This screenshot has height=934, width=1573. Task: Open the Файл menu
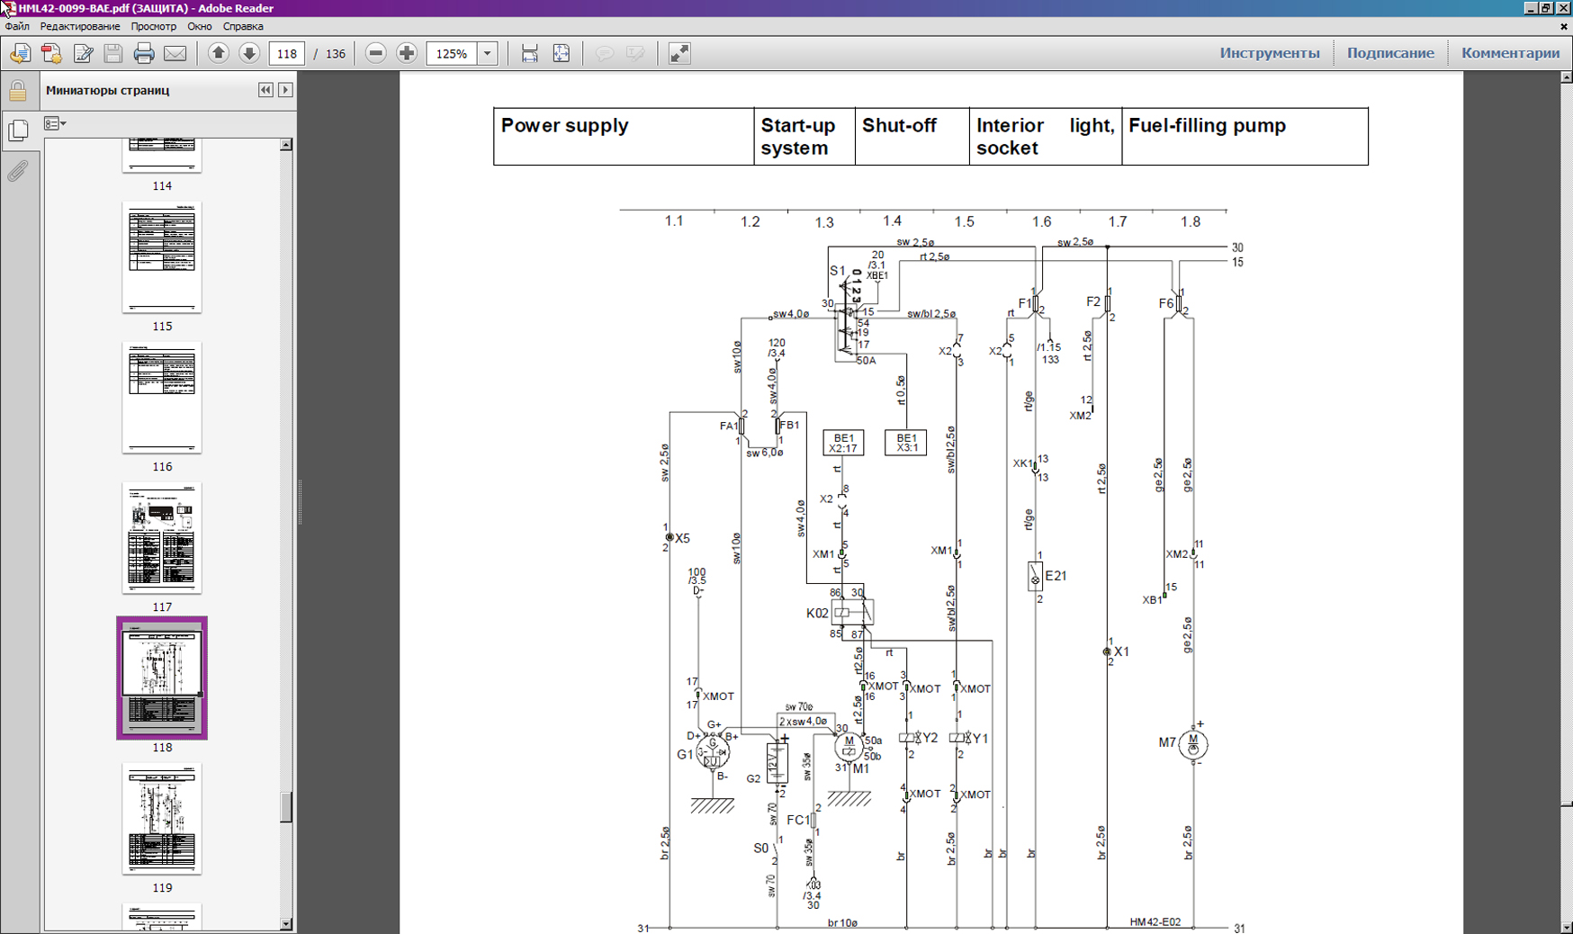[17, 26]
